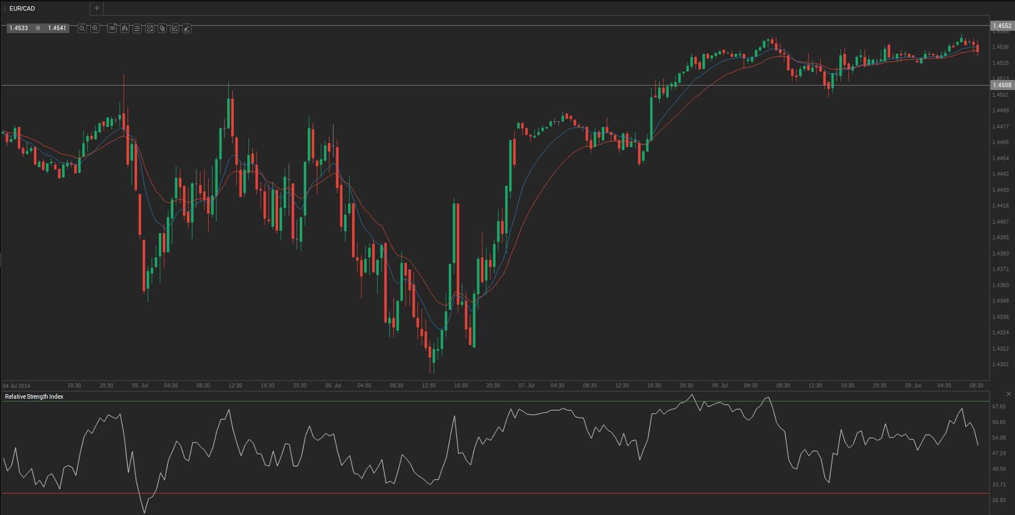
Task: Click the Relative Strength Index label
Action: [x=34, y=396]
